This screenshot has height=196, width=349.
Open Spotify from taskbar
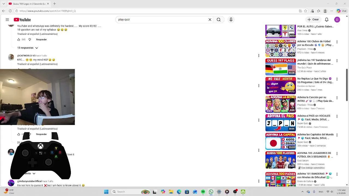pyautogui.click(x=203, y=192)
